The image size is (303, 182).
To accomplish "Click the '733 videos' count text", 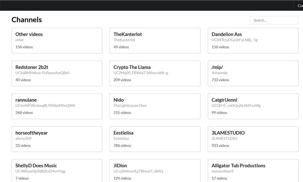I will [220, 80].
